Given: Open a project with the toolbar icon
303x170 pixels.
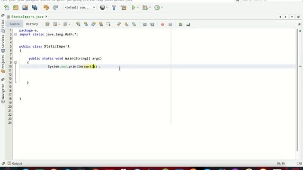Looking at the screenshot, I should 25,8.
